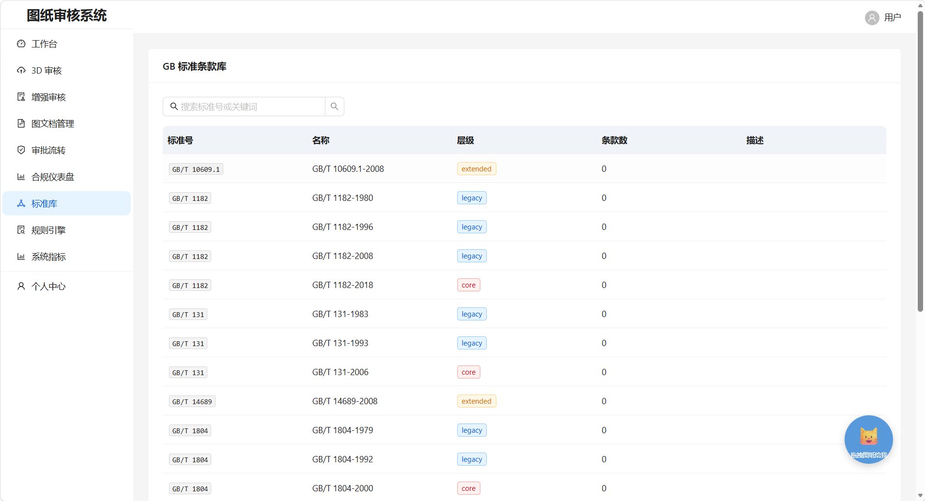Click the 标准库 network icon
The width and height of the screenshot is (925, 501).
(21, 203)
